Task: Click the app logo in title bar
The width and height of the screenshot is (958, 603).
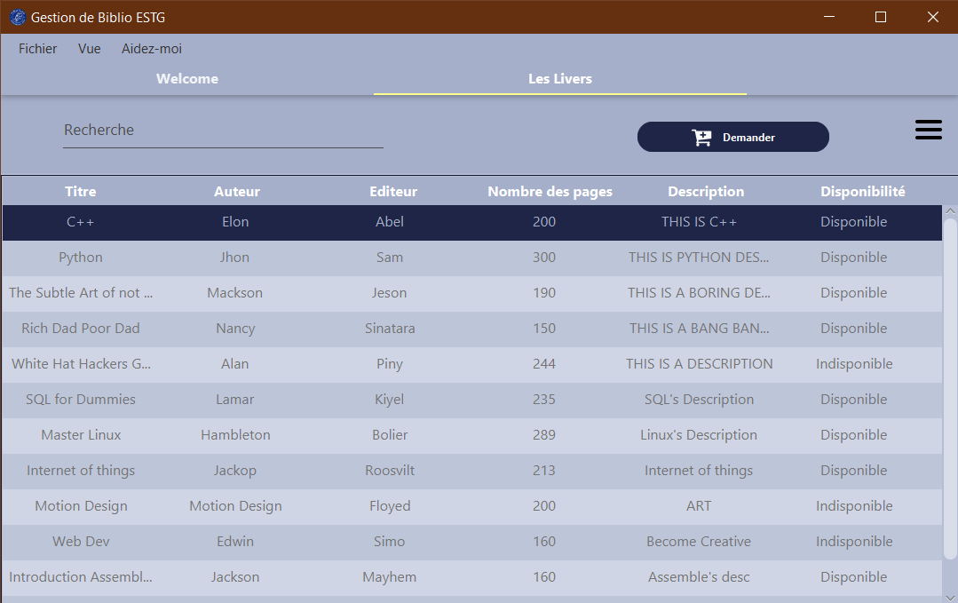Action: coord(17,17)
